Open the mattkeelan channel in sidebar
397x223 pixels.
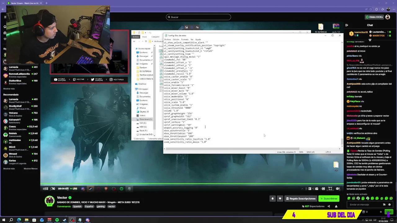[20, 141]
